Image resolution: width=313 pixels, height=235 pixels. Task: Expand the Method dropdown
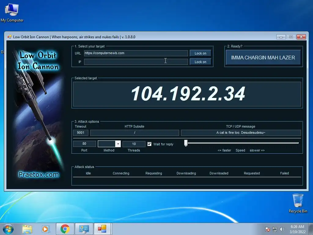(118, 144)
